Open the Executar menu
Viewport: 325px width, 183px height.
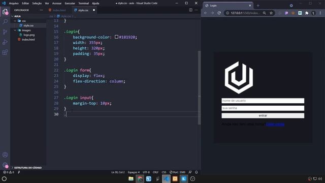(x=70, y=4)
